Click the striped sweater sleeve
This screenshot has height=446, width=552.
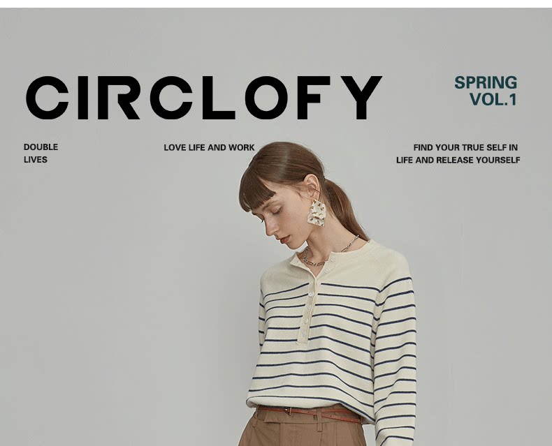[x=394, y=352]
